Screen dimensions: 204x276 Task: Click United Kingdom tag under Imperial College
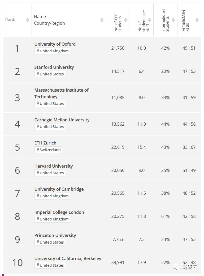(52, 219)
